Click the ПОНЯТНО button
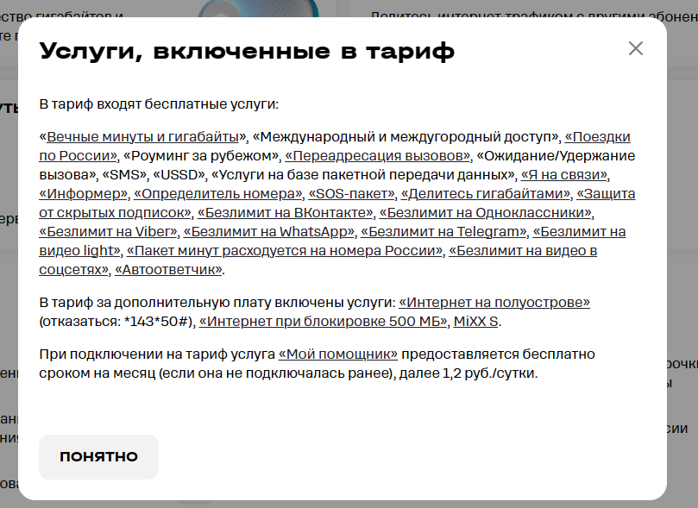The height and width of the screenshot is (508, 698). (99, 457)
